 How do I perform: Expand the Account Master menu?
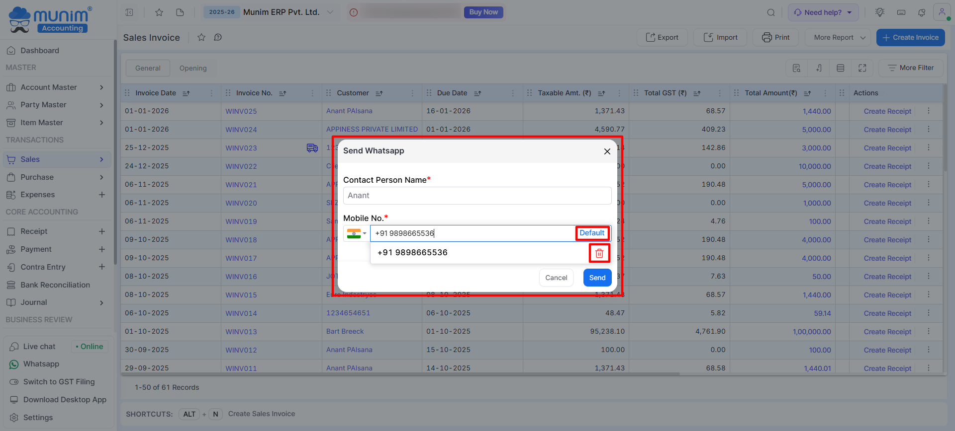coord(101,87)
